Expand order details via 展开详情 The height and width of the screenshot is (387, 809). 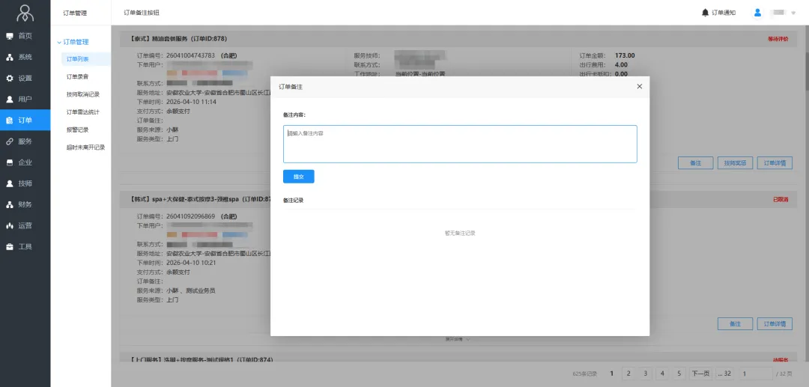point(458,339)
